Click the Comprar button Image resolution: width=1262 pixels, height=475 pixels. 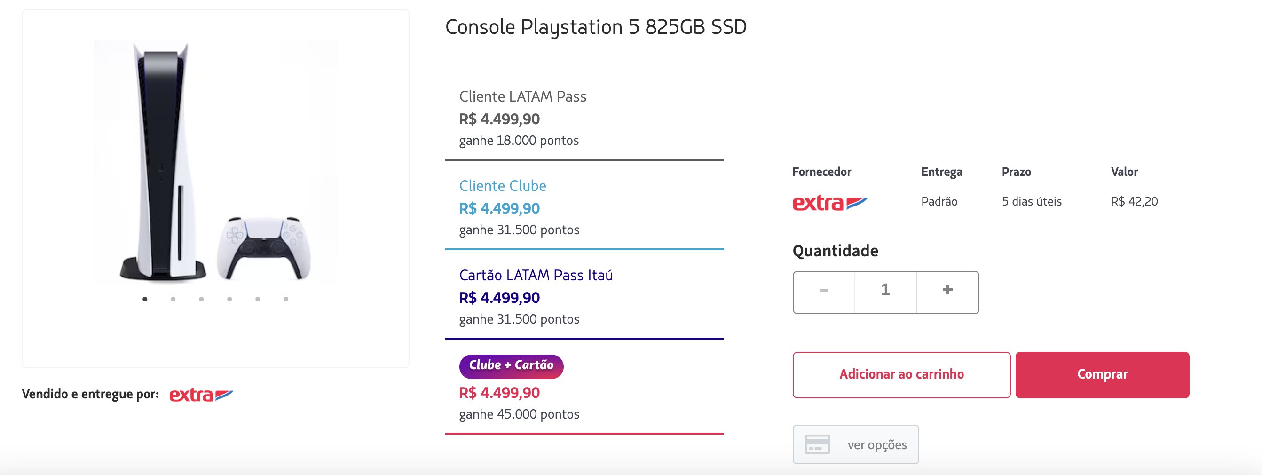pos(1102,374)
